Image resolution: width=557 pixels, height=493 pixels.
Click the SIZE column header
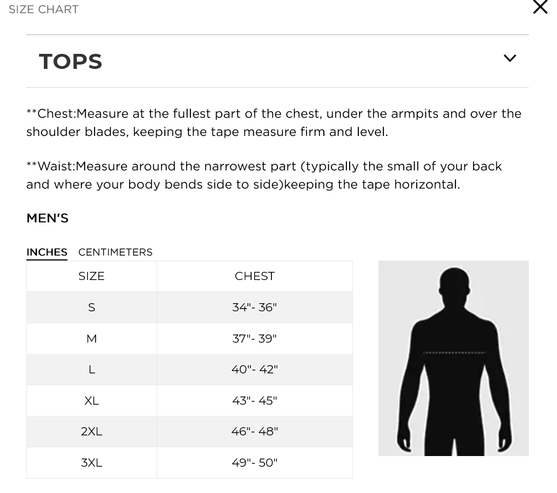coord(91,276)
